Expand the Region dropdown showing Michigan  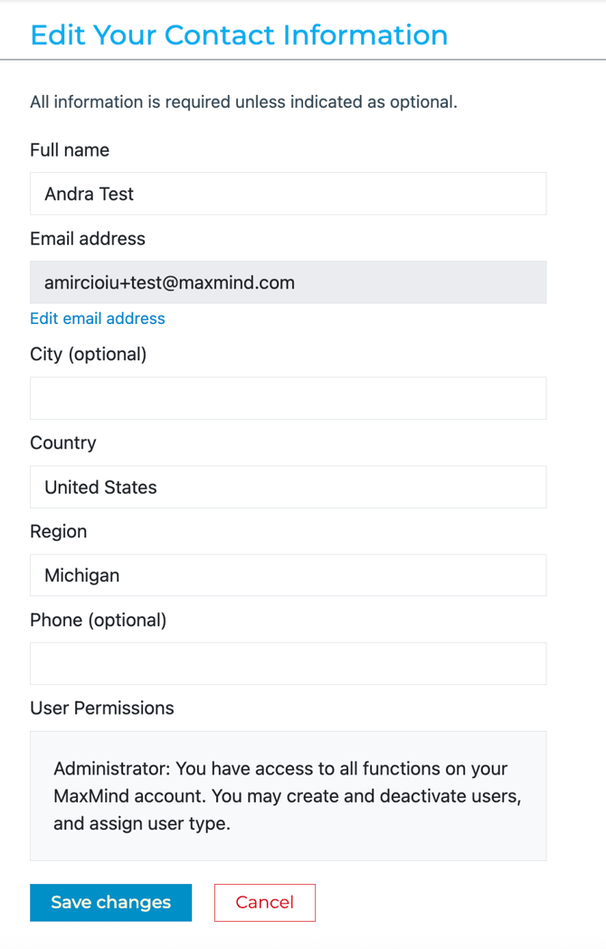click(288, 575)
